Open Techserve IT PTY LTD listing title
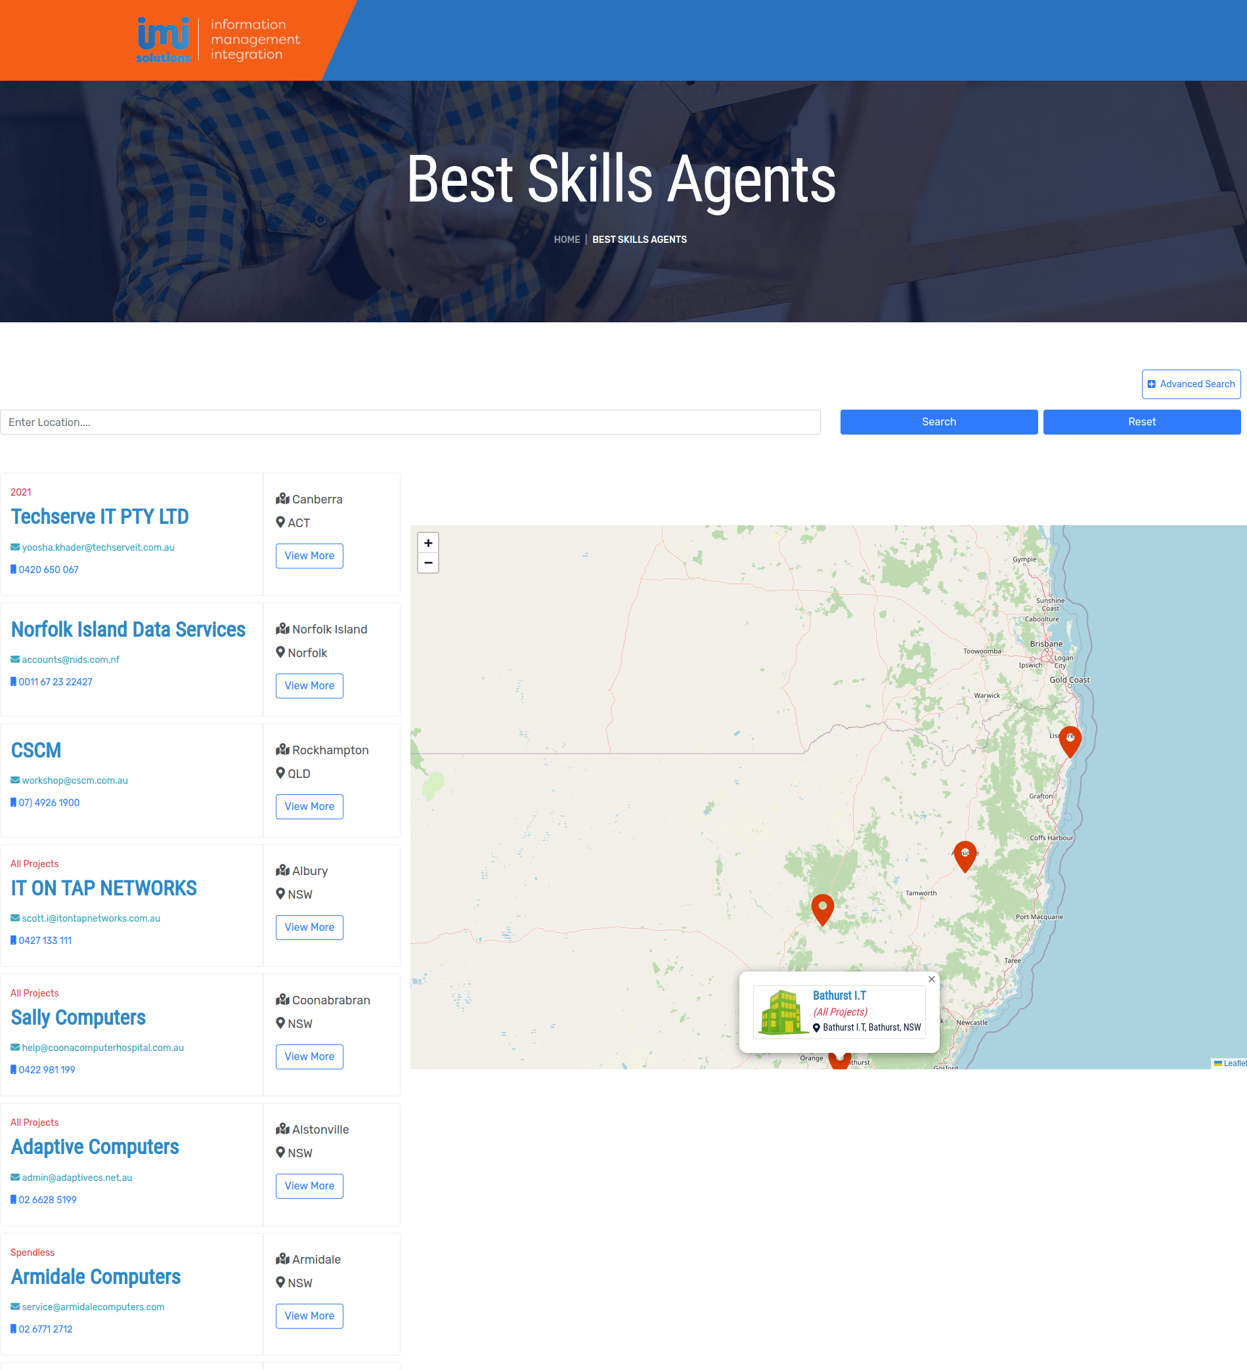The width and height of the screenshot is (1247, 1370). click(100, 517)
